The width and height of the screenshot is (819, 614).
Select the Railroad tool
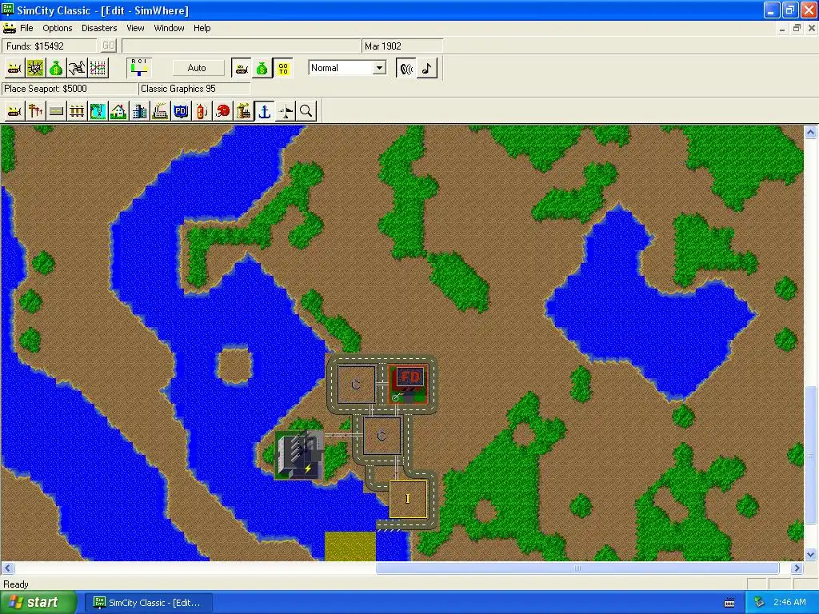[77, 111]
